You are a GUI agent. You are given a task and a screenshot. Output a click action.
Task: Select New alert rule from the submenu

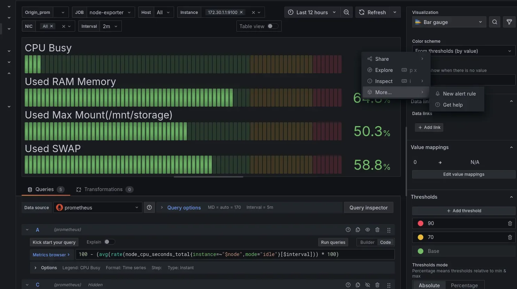456,94
